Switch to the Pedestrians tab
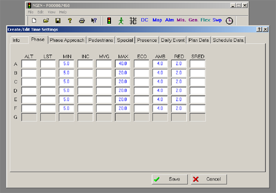The width and height of the screenshot is (276, 193). (x=101, y=40)
